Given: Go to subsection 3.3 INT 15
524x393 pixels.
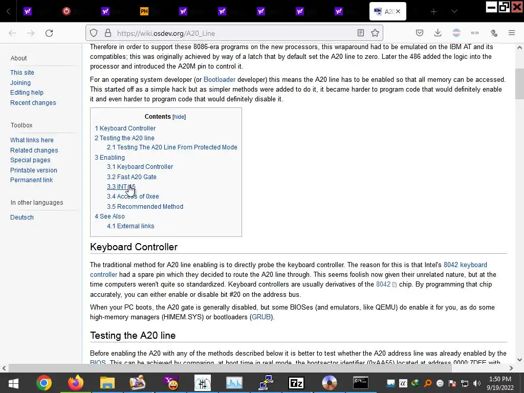Looking at the screenshot, I should click(x=121, y=187).
